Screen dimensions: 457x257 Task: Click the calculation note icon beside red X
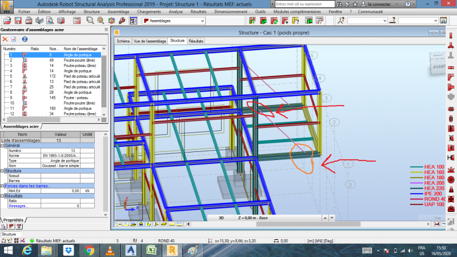pos(14,39)
